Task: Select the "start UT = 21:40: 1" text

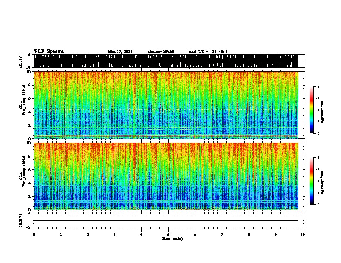Action: click(208, 52)
